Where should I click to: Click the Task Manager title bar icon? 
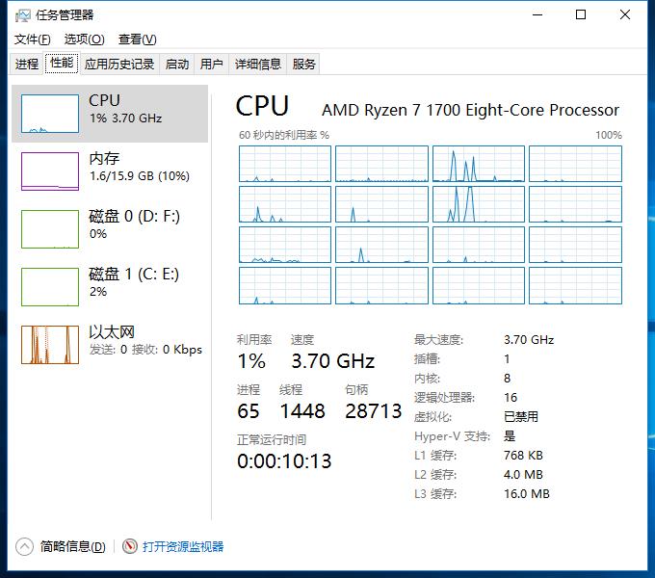(22, 15)
